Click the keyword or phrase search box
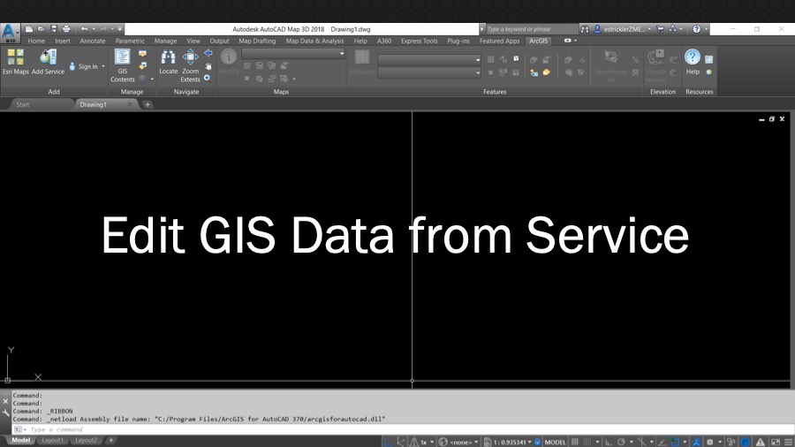Screen dimensions: 795x447 coord(532,29)
